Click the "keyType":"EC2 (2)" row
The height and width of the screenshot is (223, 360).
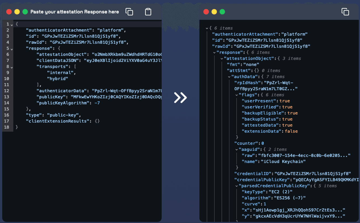click(x=267, y=192)
